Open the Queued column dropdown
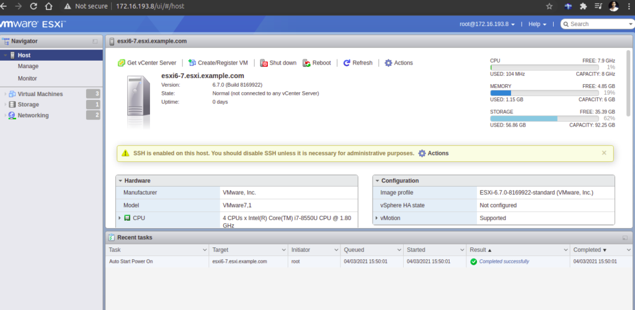 pyautogui.click(x=399, y=250)
